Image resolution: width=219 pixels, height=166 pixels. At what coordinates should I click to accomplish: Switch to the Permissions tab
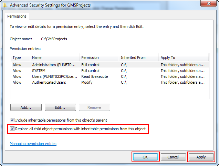click(x=17, y=16)
